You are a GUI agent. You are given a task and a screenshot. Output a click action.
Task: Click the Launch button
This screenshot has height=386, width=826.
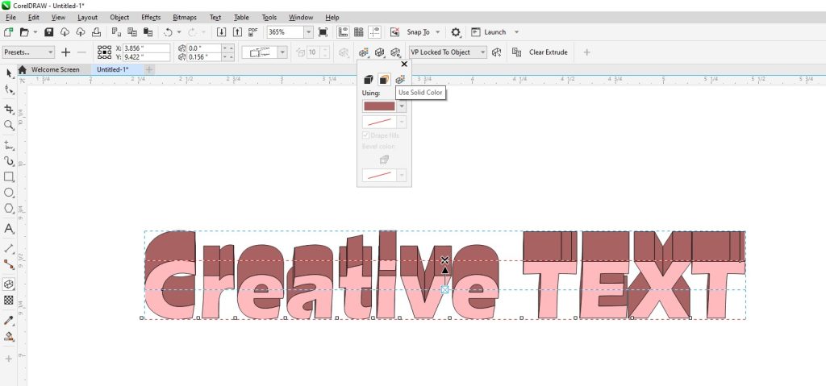494,32
